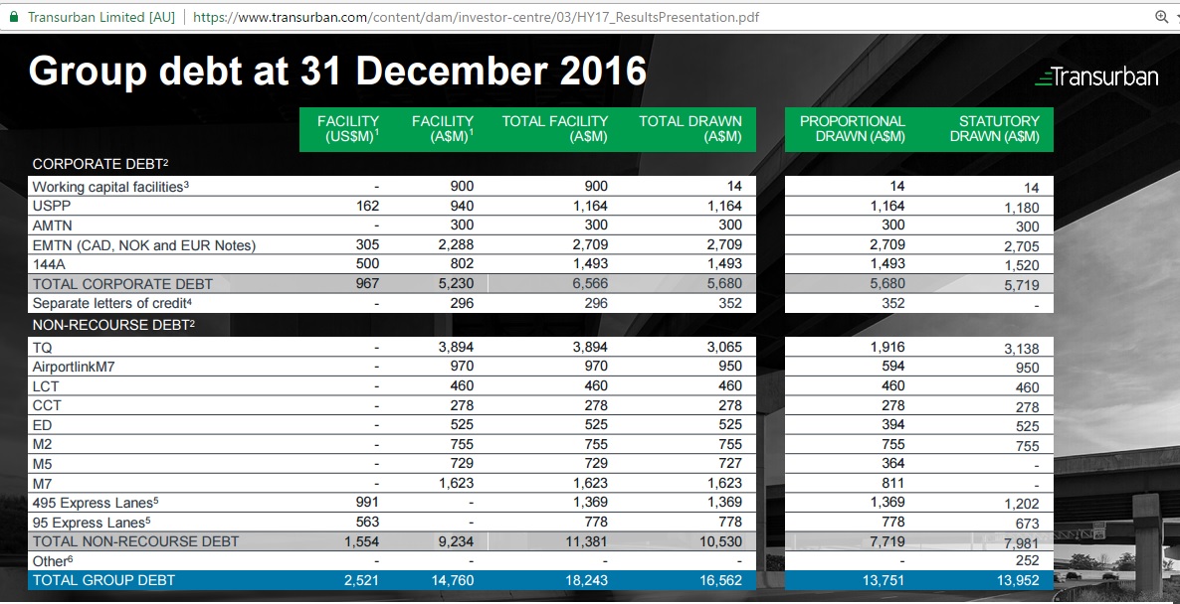Click the '95 Express Lanes' row label
1180x604 pixels.
coord(92,522)
